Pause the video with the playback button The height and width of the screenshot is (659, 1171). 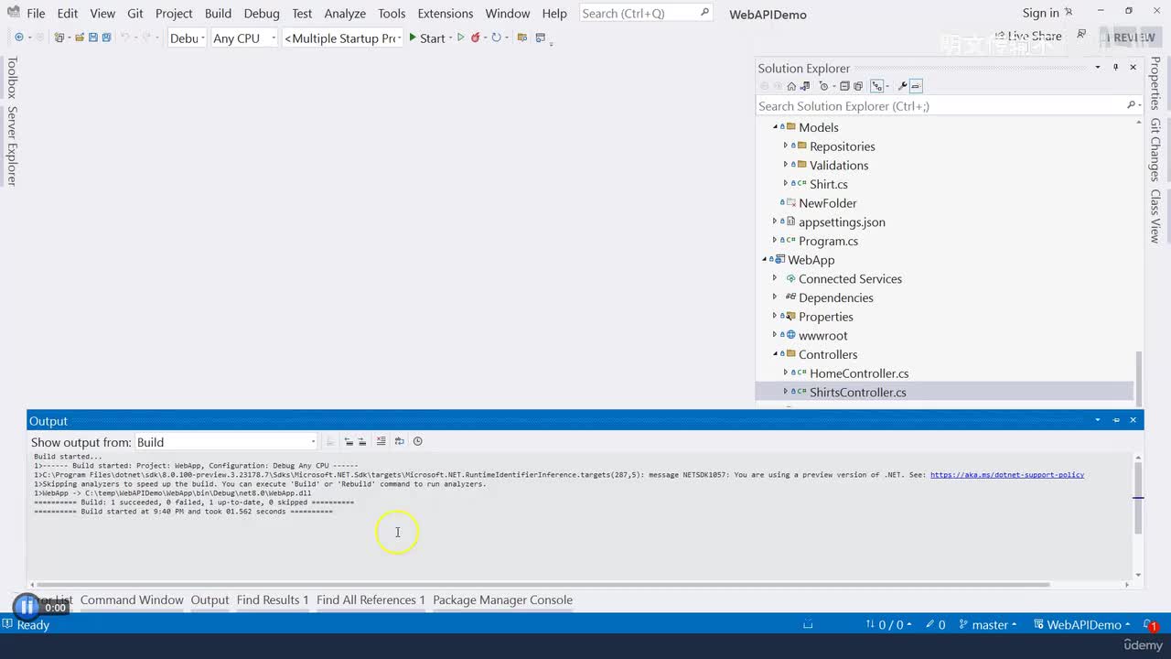[27, 607]
